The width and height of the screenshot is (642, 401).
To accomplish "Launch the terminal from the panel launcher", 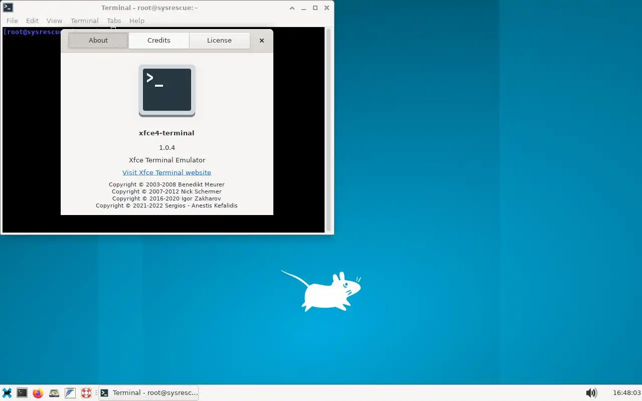I will point(22,393).
